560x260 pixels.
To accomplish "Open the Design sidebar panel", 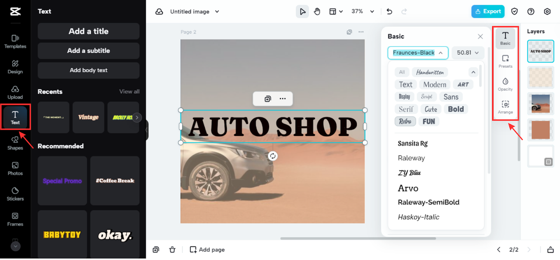I will point(15,67).
